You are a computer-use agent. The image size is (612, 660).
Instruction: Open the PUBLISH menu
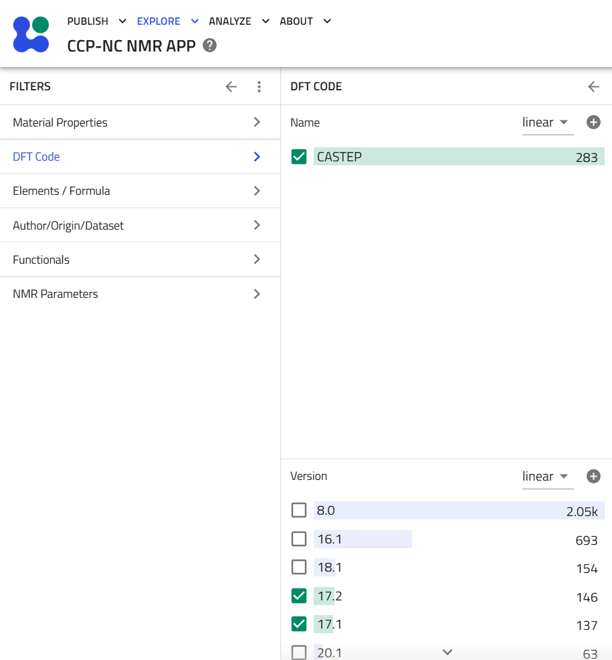88,21
